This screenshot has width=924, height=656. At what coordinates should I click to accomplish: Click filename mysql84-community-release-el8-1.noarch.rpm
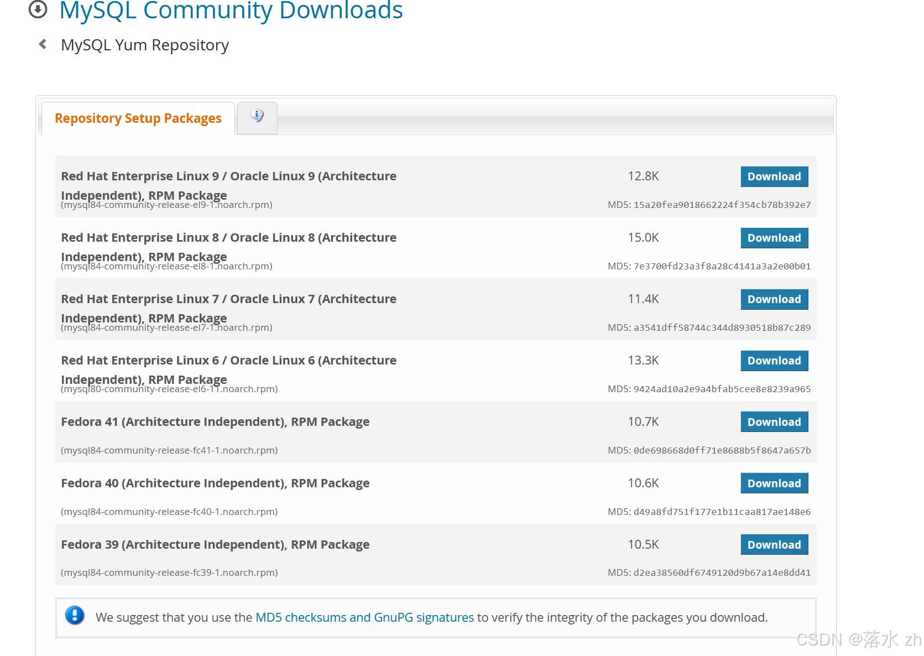coord(166,267)
